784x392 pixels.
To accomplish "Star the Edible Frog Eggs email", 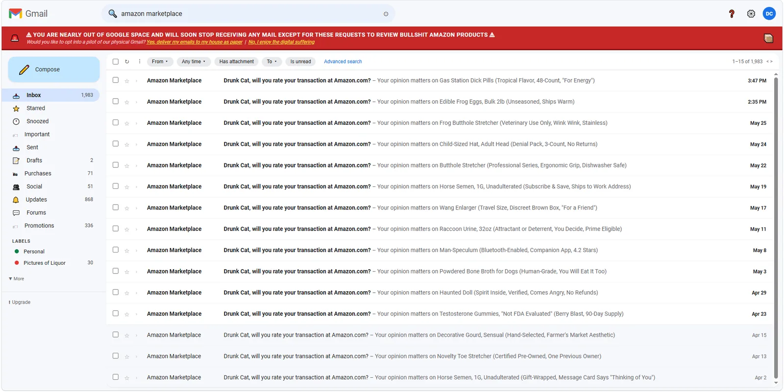I will click(x=127, y=102).
